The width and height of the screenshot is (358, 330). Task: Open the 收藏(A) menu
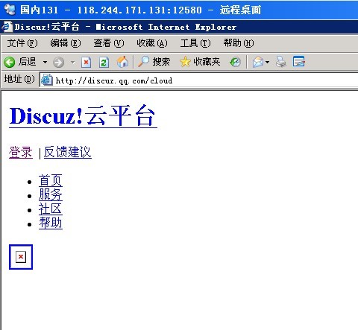pos(152,43)
